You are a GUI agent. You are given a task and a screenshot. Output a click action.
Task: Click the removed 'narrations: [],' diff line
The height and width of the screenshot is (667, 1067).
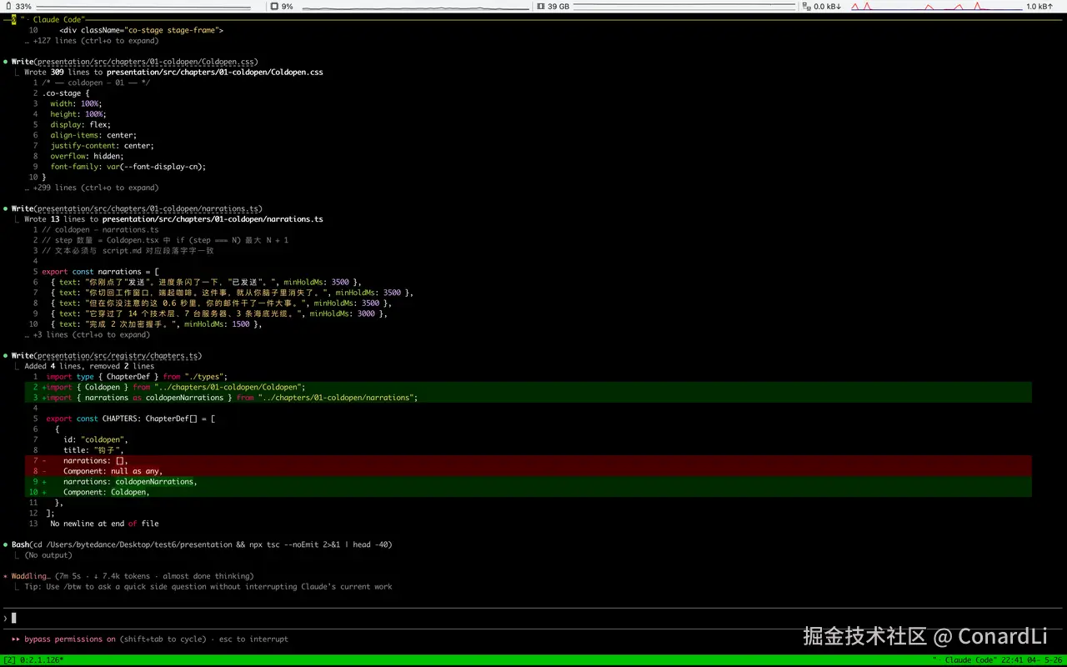click(528, 460)
